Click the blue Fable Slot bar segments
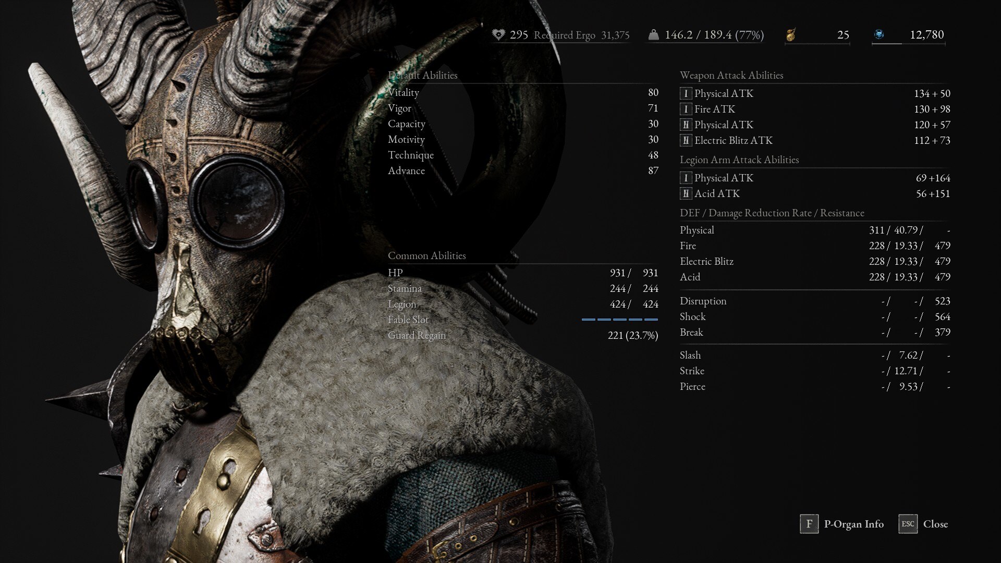Image resolution: width=1001 pixels, height=563 pixels. coord(619,320)
